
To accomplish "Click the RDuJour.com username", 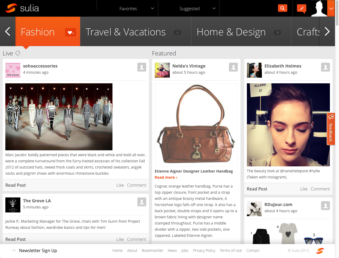I will coord(278,204).
